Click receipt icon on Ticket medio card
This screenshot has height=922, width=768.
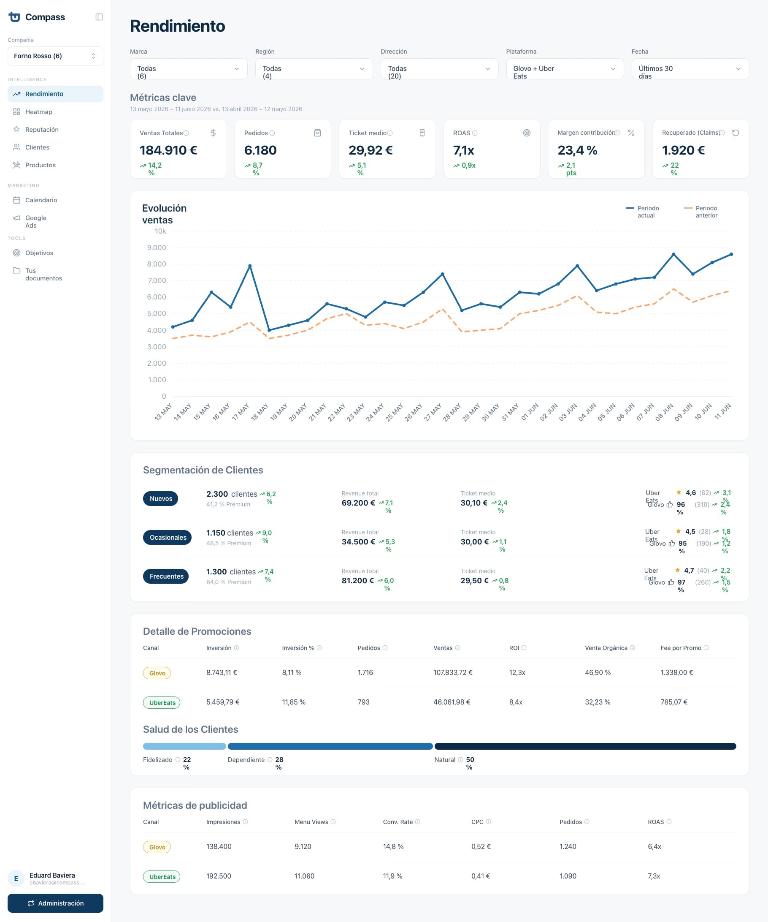click(x=422, y=133)
